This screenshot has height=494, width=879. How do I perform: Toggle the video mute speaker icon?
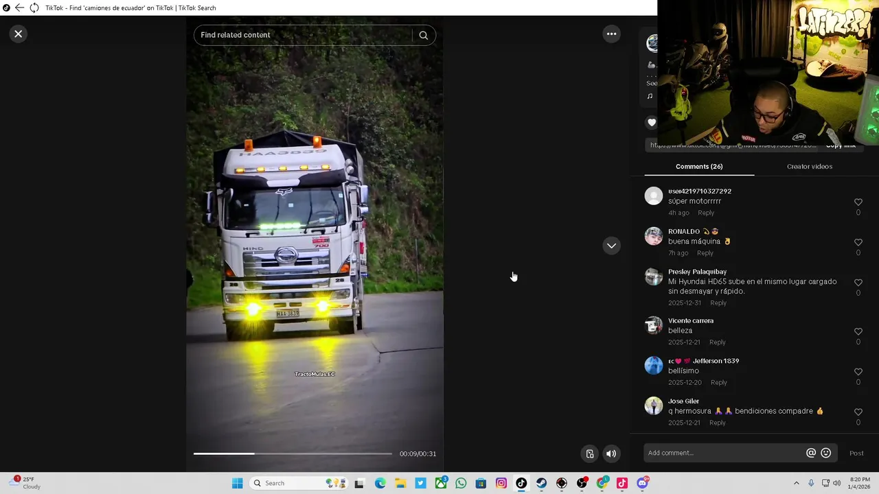(x=610, y=454)
